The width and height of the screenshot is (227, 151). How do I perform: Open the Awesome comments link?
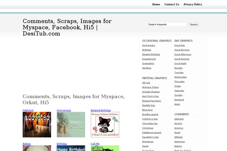pyautogui.click(x=179, y=142)
